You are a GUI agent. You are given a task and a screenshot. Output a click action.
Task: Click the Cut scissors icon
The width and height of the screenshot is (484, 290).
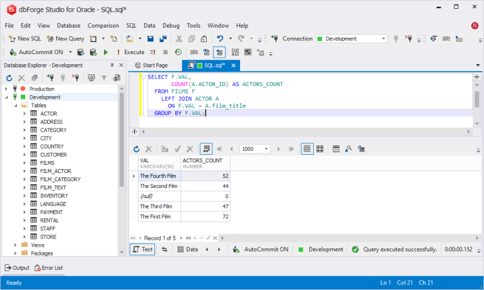pyautogui.click(x=179, y=38)
